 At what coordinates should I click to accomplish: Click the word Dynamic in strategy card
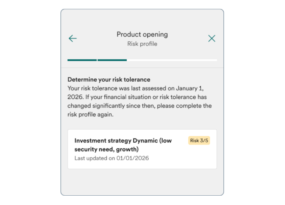coord(145,141)
